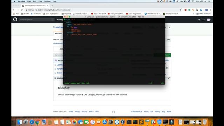Open the Window menu in menu bar
224x126 pixels.
pyautogui.click(x=48, y=1)
